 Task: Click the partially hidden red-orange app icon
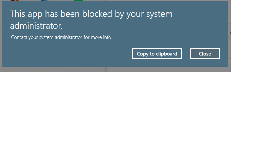click(15, 1)
